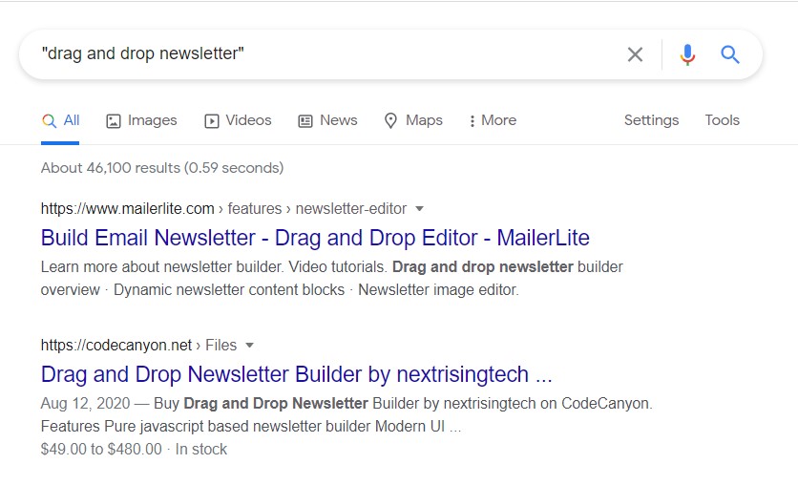Click the blue magnifying glass search button
Viewport: 798px width, 485px height.
click(730, 54)
